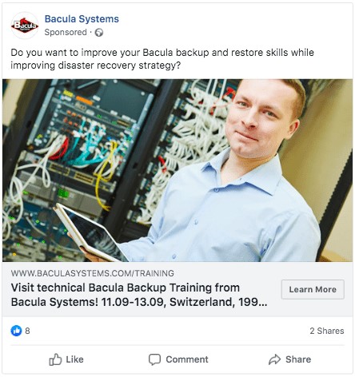Click the blue thumbs-up reaction icon
355x377 pixels.
(x=16, y=331)
